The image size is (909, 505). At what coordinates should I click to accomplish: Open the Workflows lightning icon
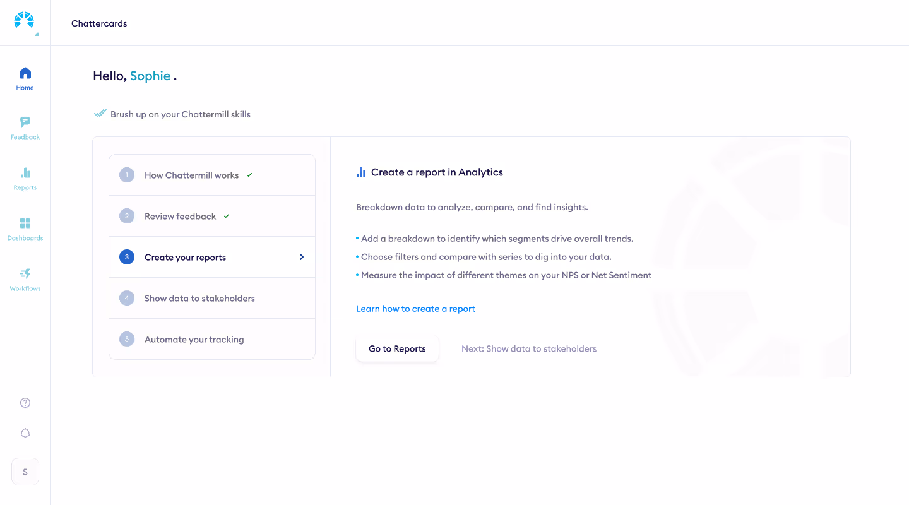point(25,273)
